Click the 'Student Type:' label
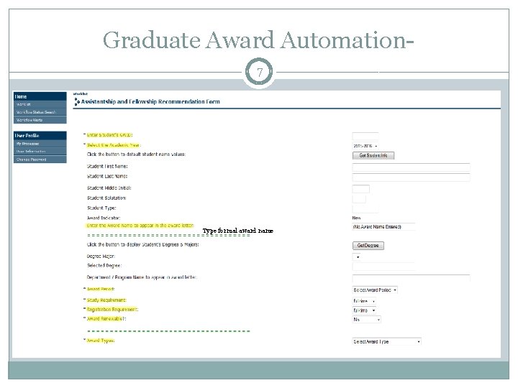 pos(101,208)
